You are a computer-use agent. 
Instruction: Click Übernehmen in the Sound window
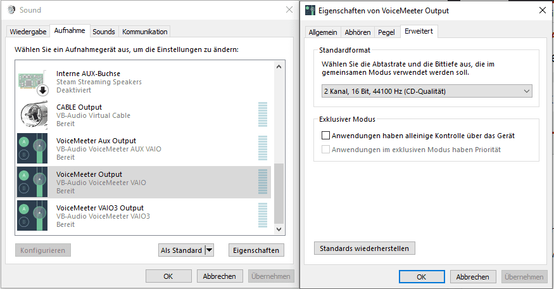tap(271, 276)
